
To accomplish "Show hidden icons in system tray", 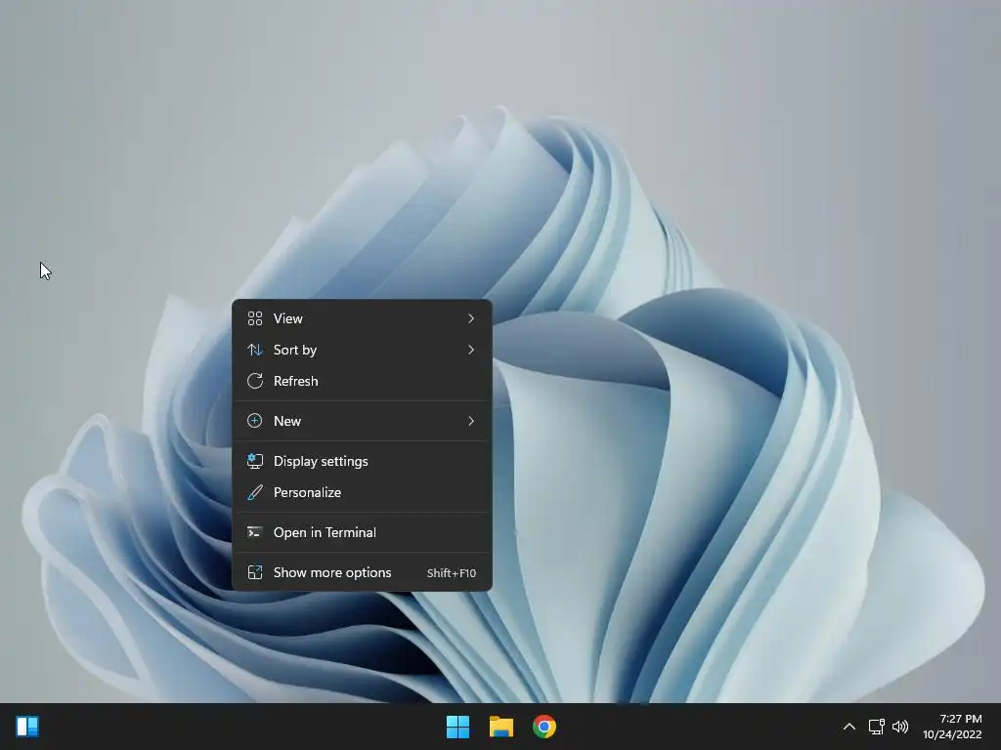I will (849, 727).
